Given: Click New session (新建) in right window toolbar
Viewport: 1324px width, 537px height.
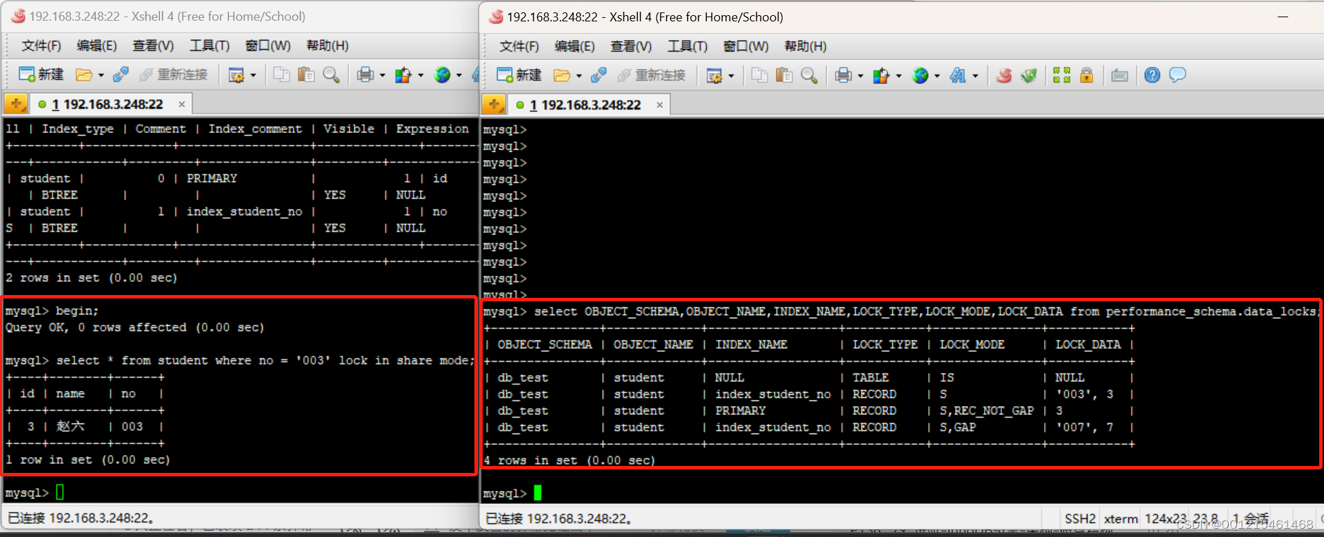Looking at the screenshot, I should tap(519, 75).
